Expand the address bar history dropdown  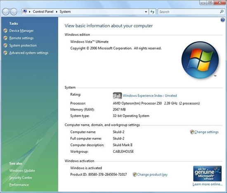146,12
